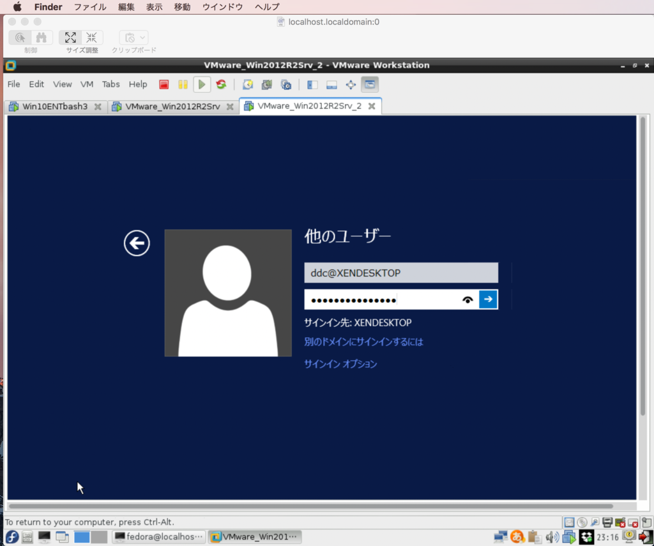Click the logout door icon in panel

click(646, 537)
